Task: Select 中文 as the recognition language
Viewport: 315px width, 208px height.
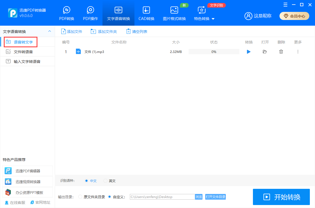Action: point(86,181)
